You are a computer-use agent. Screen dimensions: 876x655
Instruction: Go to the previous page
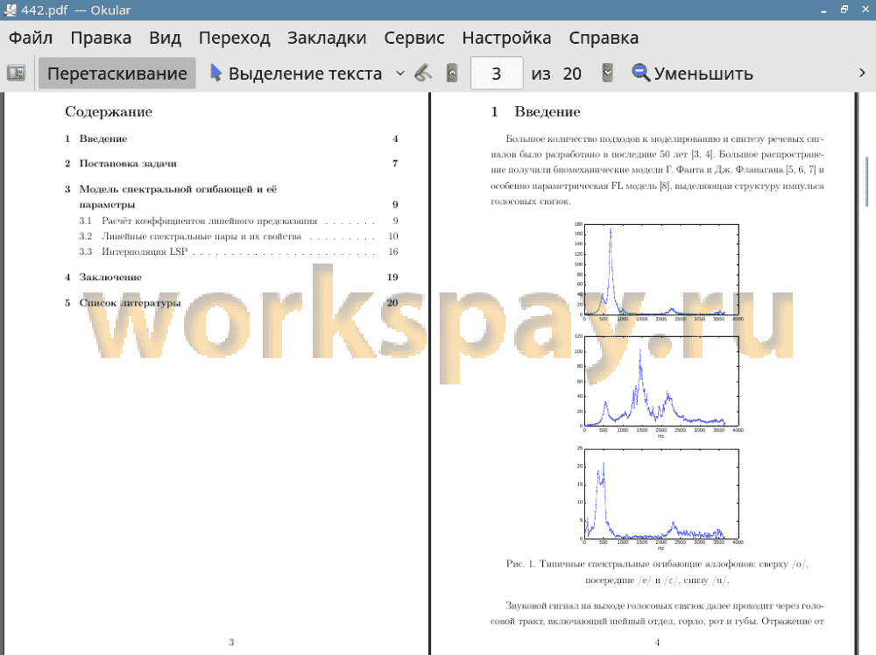click(x=452, y=74)
